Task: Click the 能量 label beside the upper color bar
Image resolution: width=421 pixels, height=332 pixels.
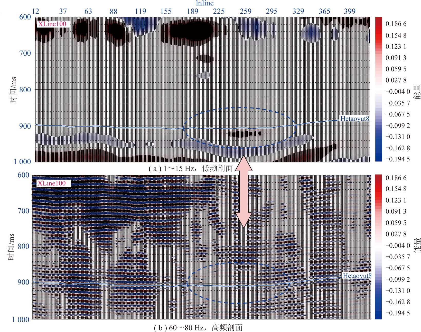Action: [x=417, y=92]
